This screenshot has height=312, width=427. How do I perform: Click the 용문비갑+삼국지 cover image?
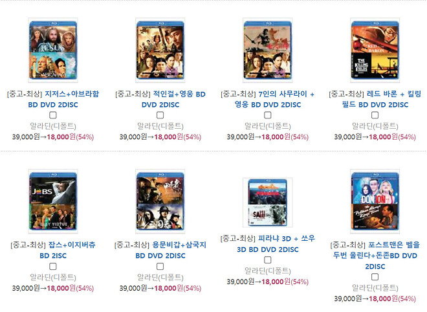click(x=160, y=201)
